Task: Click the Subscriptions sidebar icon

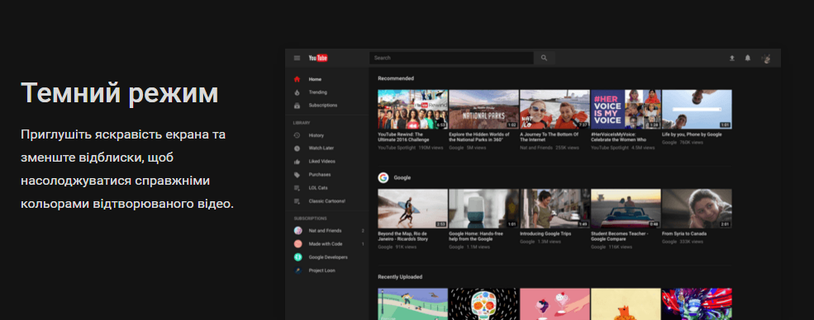Action: point(297,105)
